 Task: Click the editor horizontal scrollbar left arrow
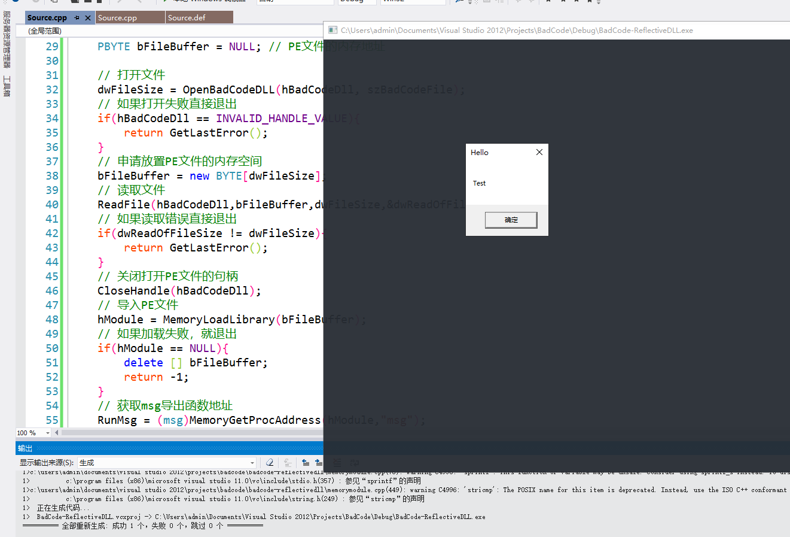tap(57, 432)
